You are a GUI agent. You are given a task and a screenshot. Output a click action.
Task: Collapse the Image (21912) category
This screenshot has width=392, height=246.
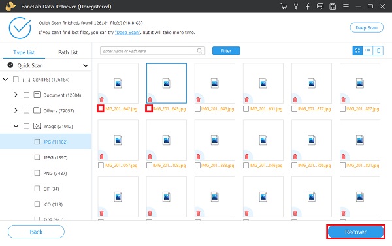tap(16, 126)
